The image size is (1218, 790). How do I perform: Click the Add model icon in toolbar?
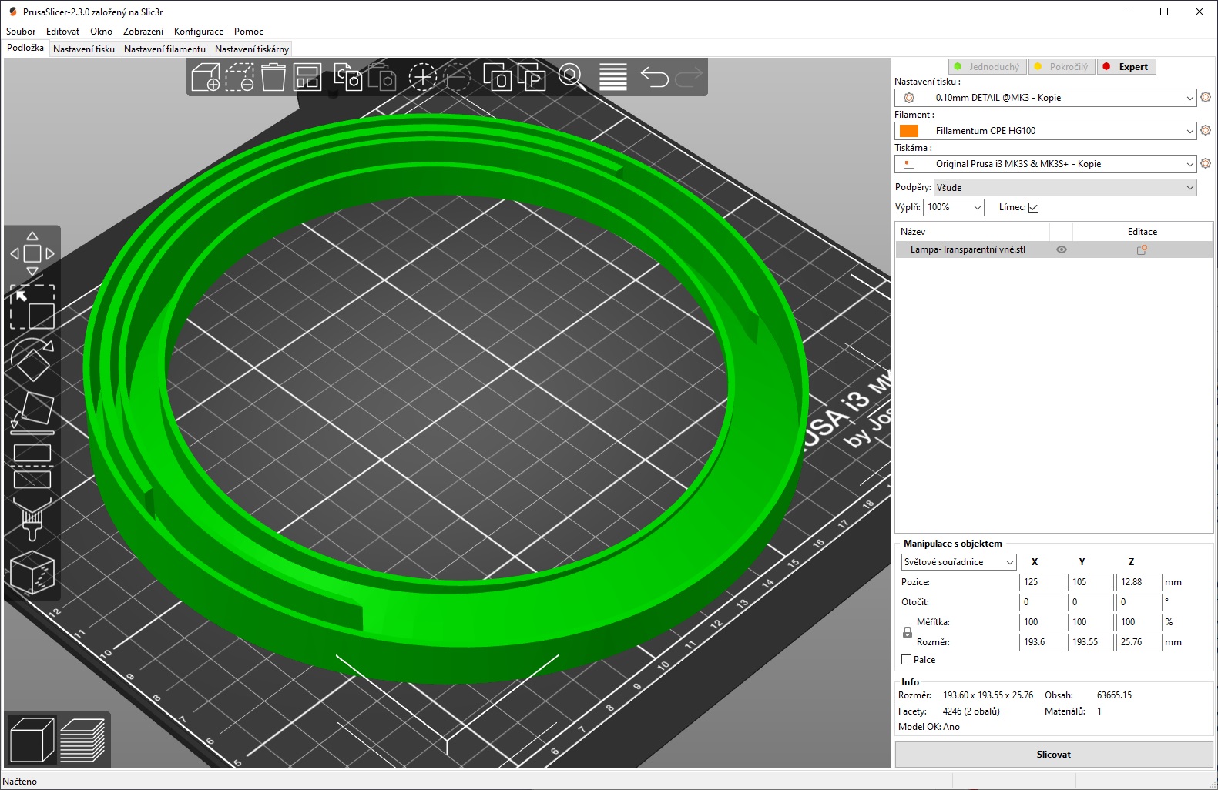[206, 78]
